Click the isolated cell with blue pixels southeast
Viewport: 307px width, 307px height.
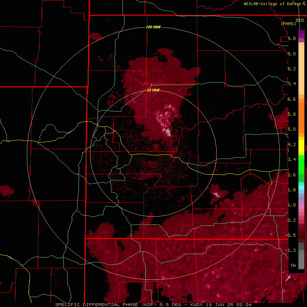click(216, 194)
